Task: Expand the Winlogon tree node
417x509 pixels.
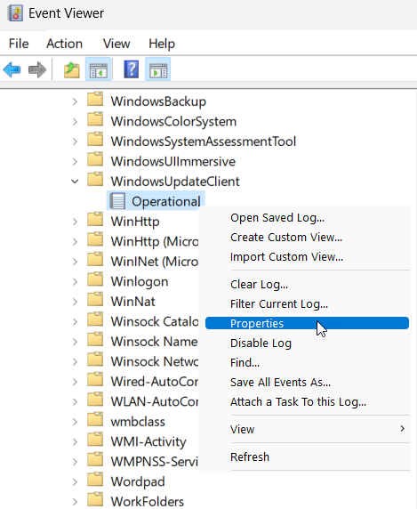Action: [75, 282]
